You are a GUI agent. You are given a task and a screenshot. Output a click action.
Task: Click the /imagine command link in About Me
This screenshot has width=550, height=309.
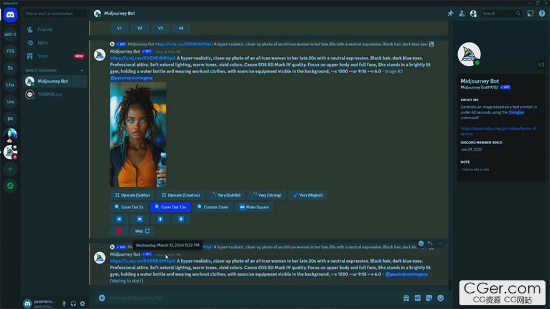[516, 112]
